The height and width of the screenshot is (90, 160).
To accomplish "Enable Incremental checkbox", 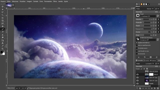I will 137,54.
